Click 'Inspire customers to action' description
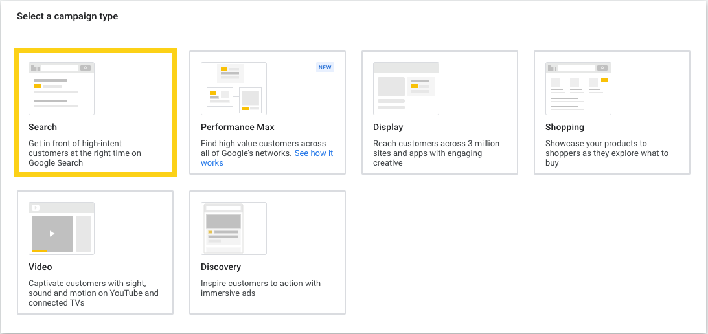 coord(260,288)
